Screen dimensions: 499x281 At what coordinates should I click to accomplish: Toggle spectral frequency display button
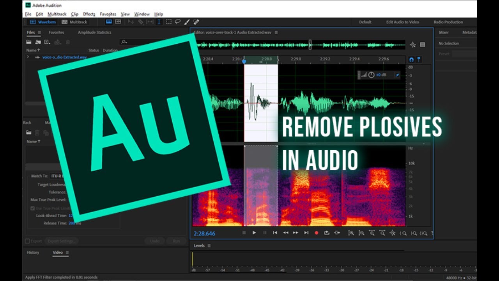click(109, 22)
